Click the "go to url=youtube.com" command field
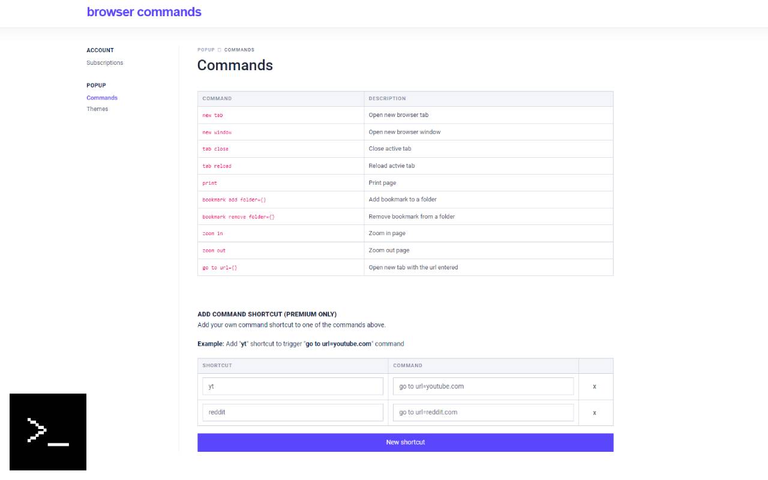The width and height of the screenshot is (768, 480). [x=483, y=386]
